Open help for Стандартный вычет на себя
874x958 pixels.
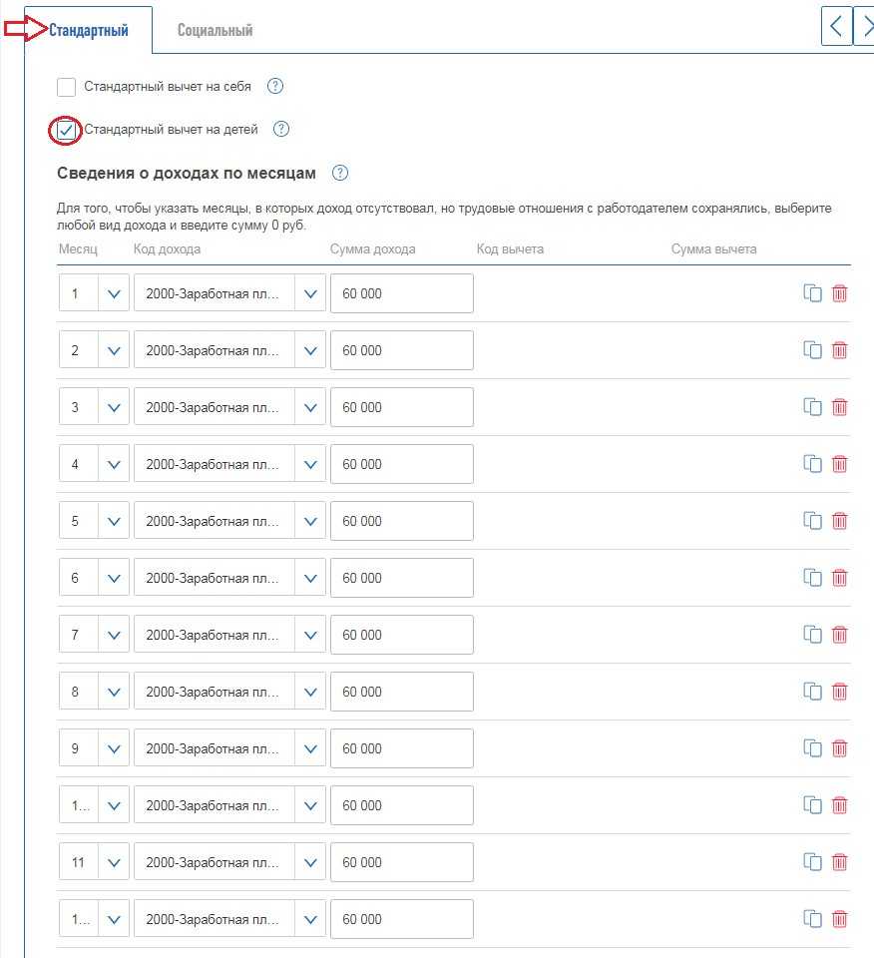click(276, 87)
